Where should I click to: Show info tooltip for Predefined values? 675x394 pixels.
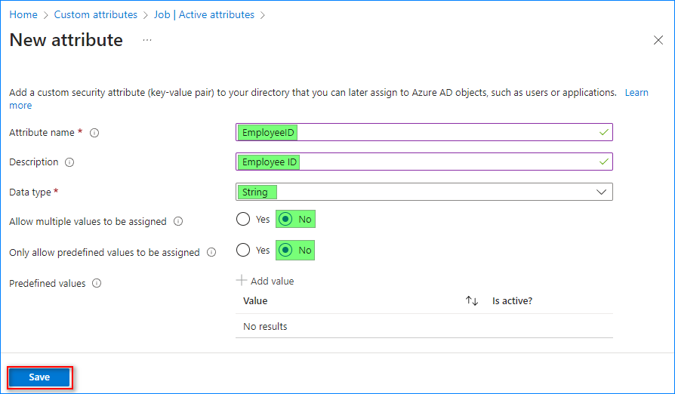97,284
